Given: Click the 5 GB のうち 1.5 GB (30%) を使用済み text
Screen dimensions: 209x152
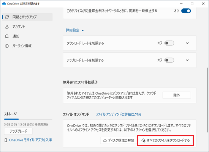Looking at the screenshot, I should [26, 124].
